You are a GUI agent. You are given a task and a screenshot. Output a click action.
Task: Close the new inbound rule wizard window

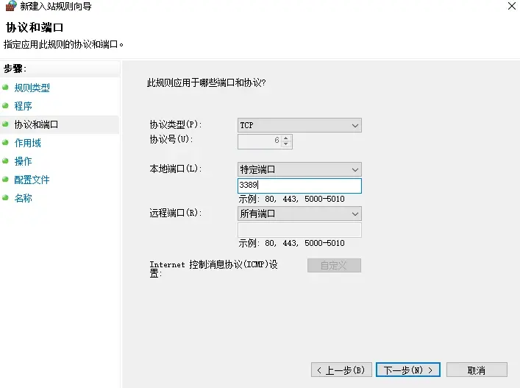[510, 6]
